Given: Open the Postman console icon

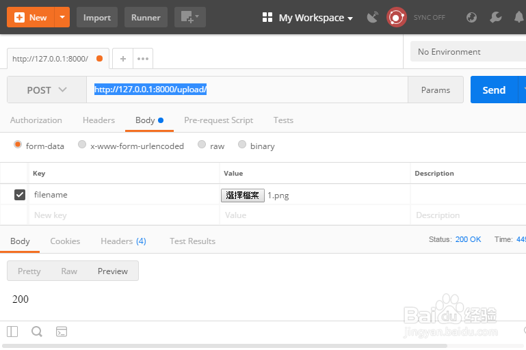Looking at the screenshot, I should [62, 332].
